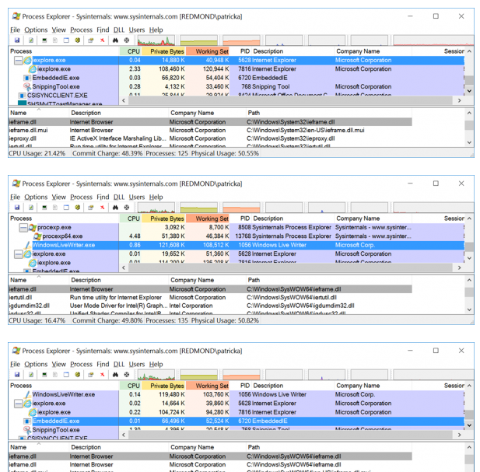The width and height of the screenshot is (480, 472).
Task: Click binoculars Find icon in top window
Action: (x=115, y=40)
